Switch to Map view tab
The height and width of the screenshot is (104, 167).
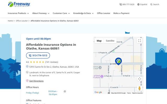coord(99,41)
